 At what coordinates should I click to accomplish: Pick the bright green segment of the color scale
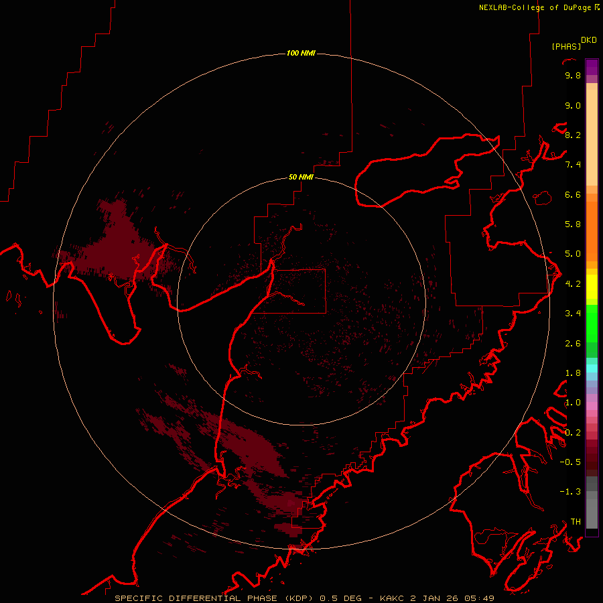[592, 324]
